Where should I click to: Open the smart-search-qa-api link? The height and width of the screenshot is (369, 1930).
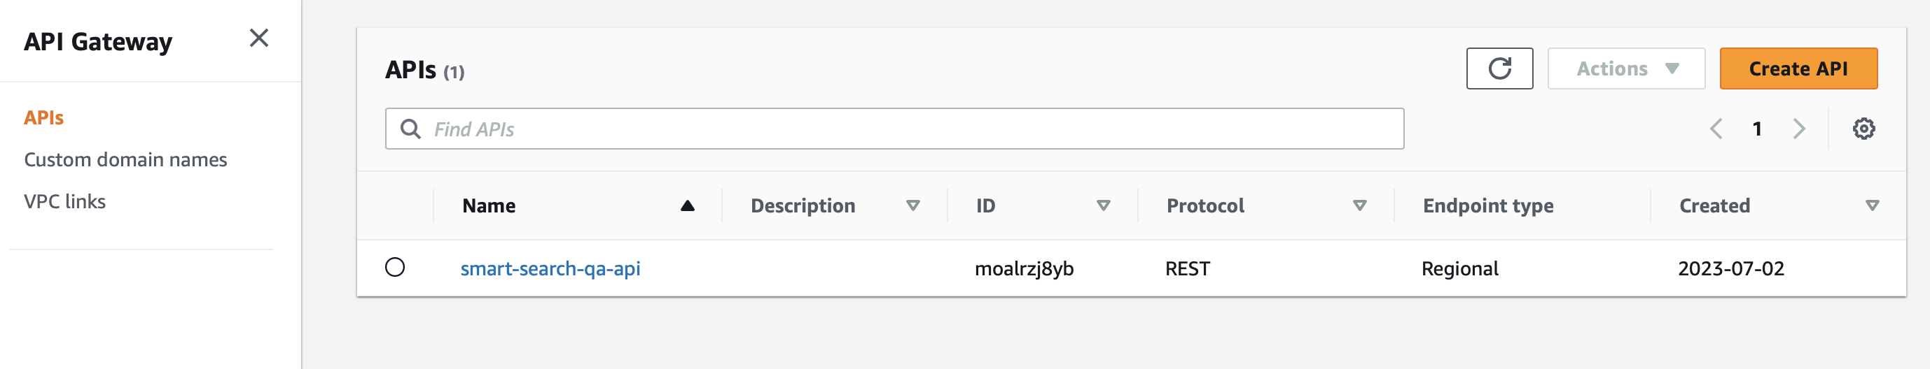(550, 268)
